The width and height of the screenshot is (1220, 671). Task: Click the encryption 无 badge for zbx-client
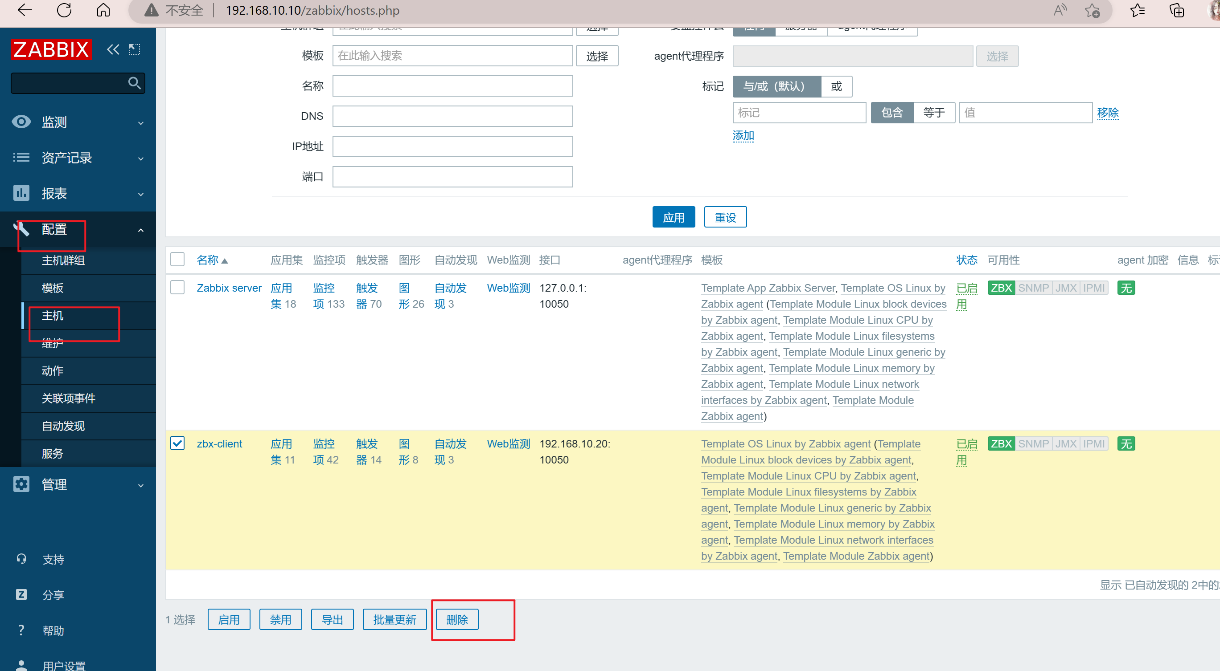coord(1126,443)
